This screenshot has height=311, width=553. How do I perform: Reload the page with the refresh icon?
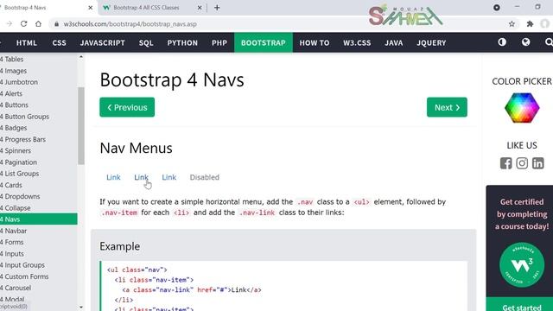pyautogui.click(x=23, y=24)
